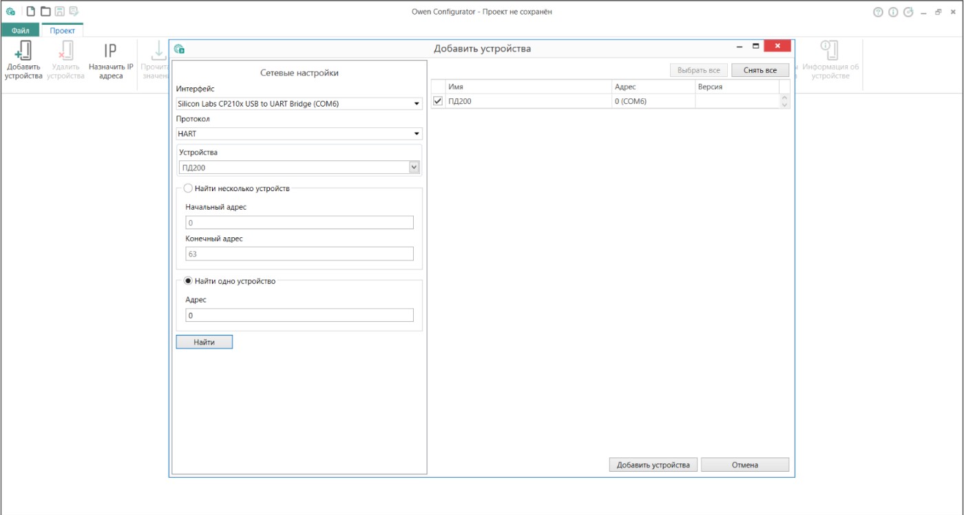Click the Отмена button
Viewport: 964px width, 515px height.
coord(745,465)
